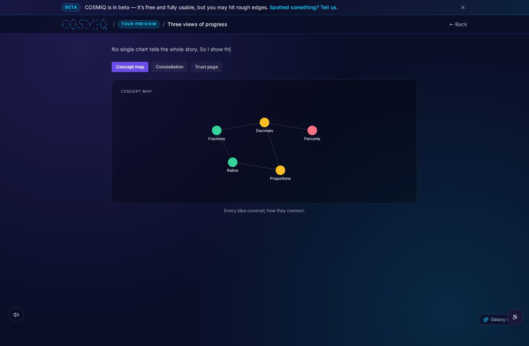Viewport: 529px width, 346px height.
Task: Toggle the sound speaker button
Action: pos(16,315)
